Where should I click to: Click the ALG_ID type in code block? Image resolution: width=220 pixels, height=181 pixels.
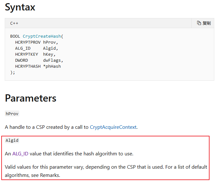(x=23, y=48)
